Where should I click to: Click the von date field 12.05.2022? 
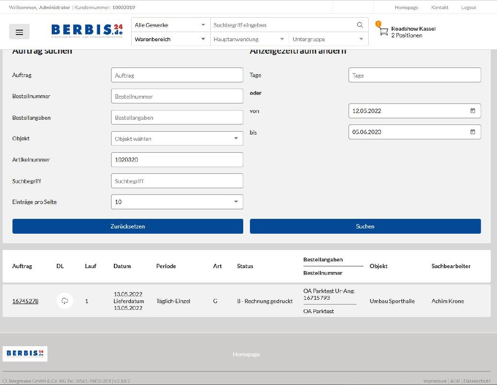(415, 111)
